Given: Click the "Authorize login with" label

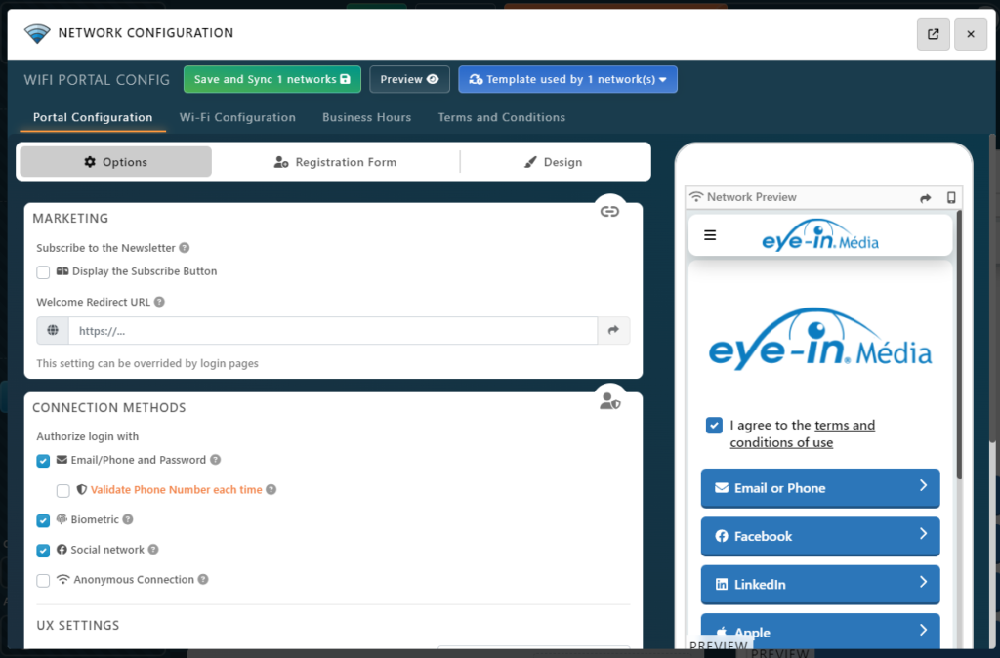Looking at the screenshot, I should (87, 436).
